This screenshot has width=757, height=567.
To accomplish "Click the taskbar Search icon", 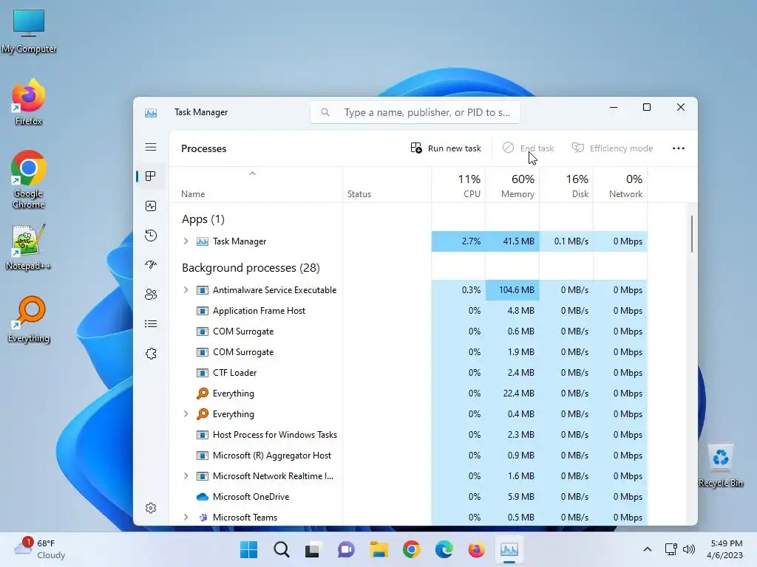I will [282, 549].
